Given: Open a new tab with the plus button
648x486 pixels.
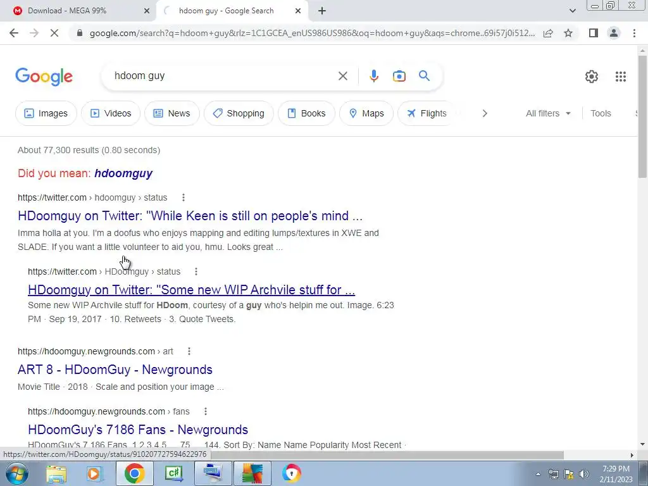Looking at the screenshot, I should tap(322, 11).
